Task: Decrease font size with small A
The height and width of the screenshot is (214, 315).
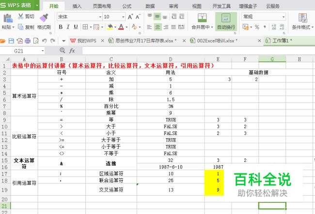Action: [138, 17]
